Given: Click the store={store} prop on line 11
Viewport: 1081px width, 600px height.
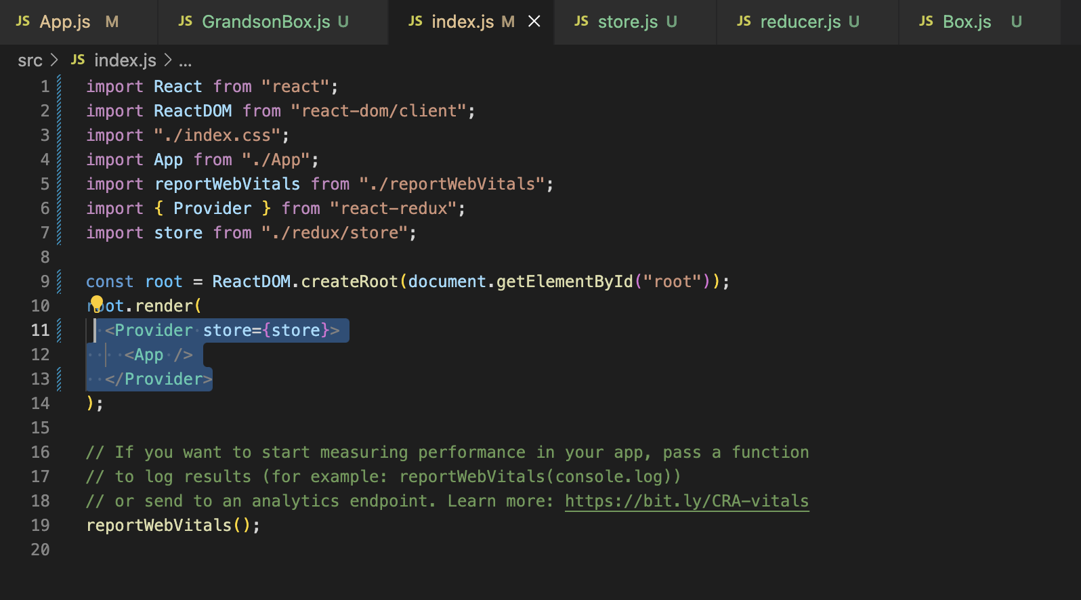Looking at the screenshot, I should click(267, 330).
